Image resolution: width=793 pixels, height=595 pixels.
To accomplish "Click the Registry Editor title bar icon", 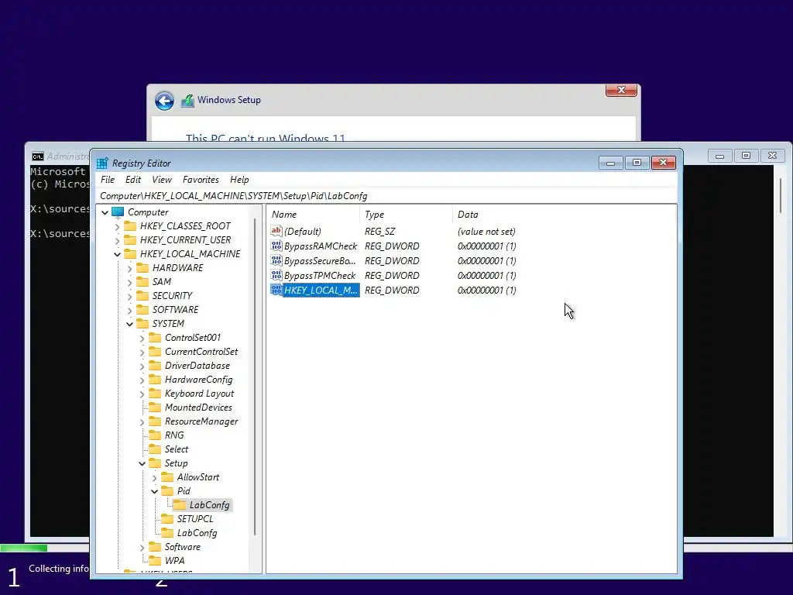I will pyautogui.click(x=103, y=163).
